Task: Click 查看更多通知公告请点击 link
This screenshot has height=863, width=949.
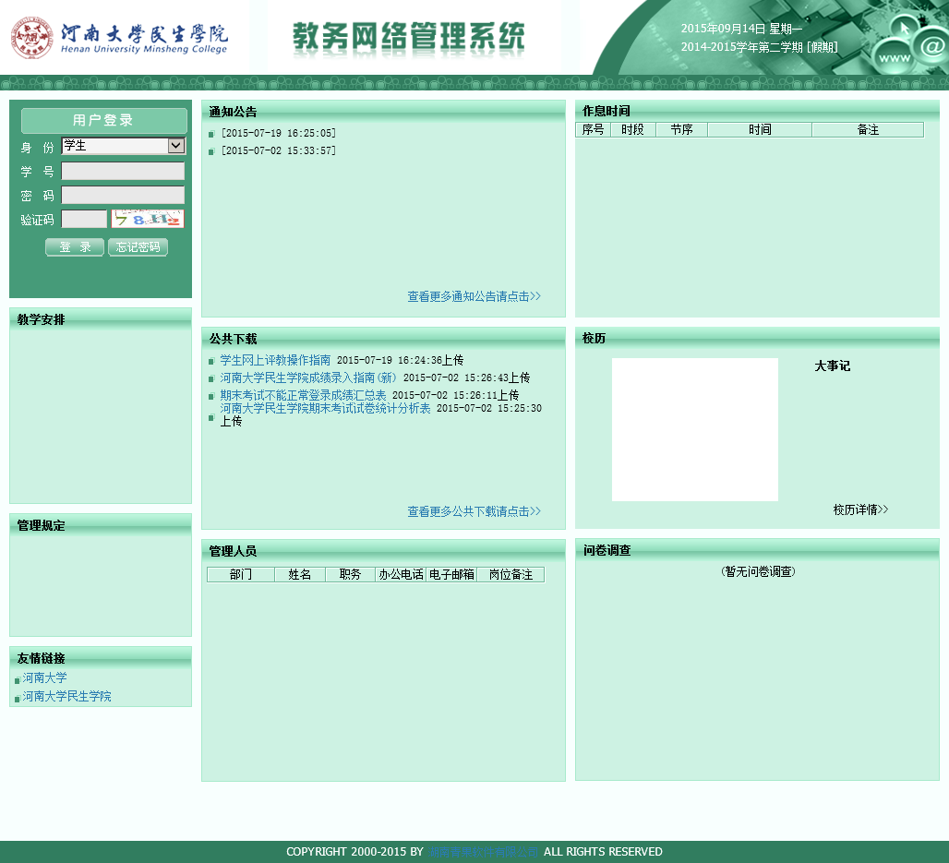Action: (474, 296)
